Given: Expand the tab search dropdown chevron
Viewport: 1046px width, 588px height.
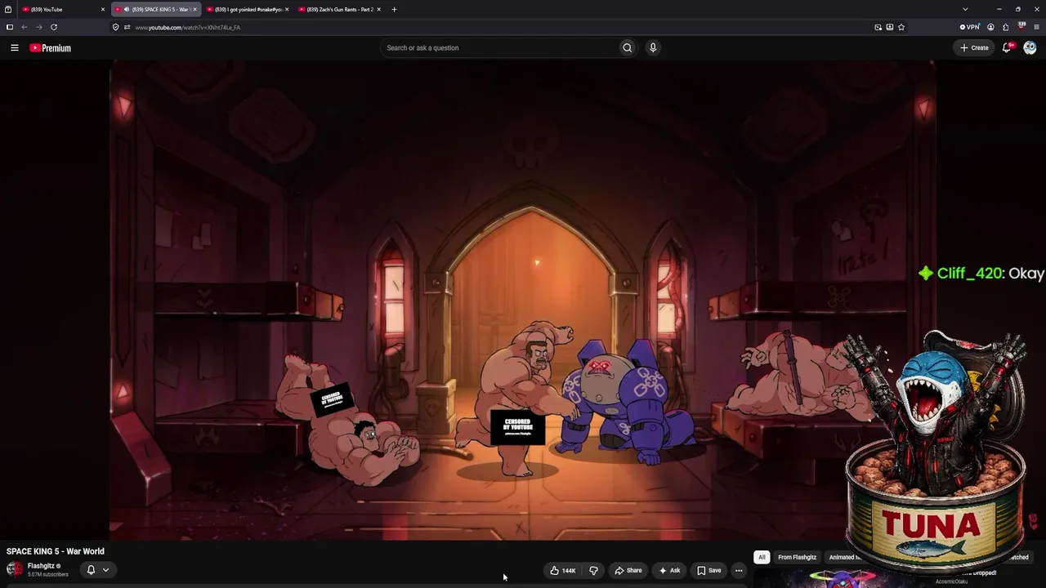Looking at the screenshot, I should pyautogui.click(x=965, y=9).
